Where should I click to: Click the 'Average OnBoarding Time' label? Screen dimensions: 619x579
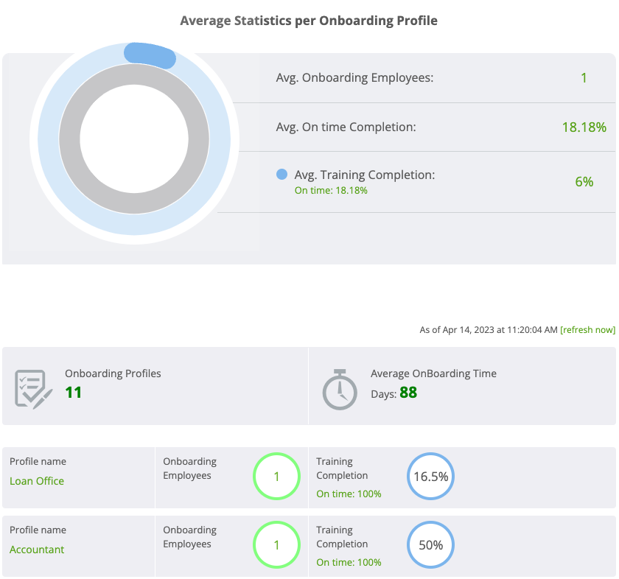[433, 373]
